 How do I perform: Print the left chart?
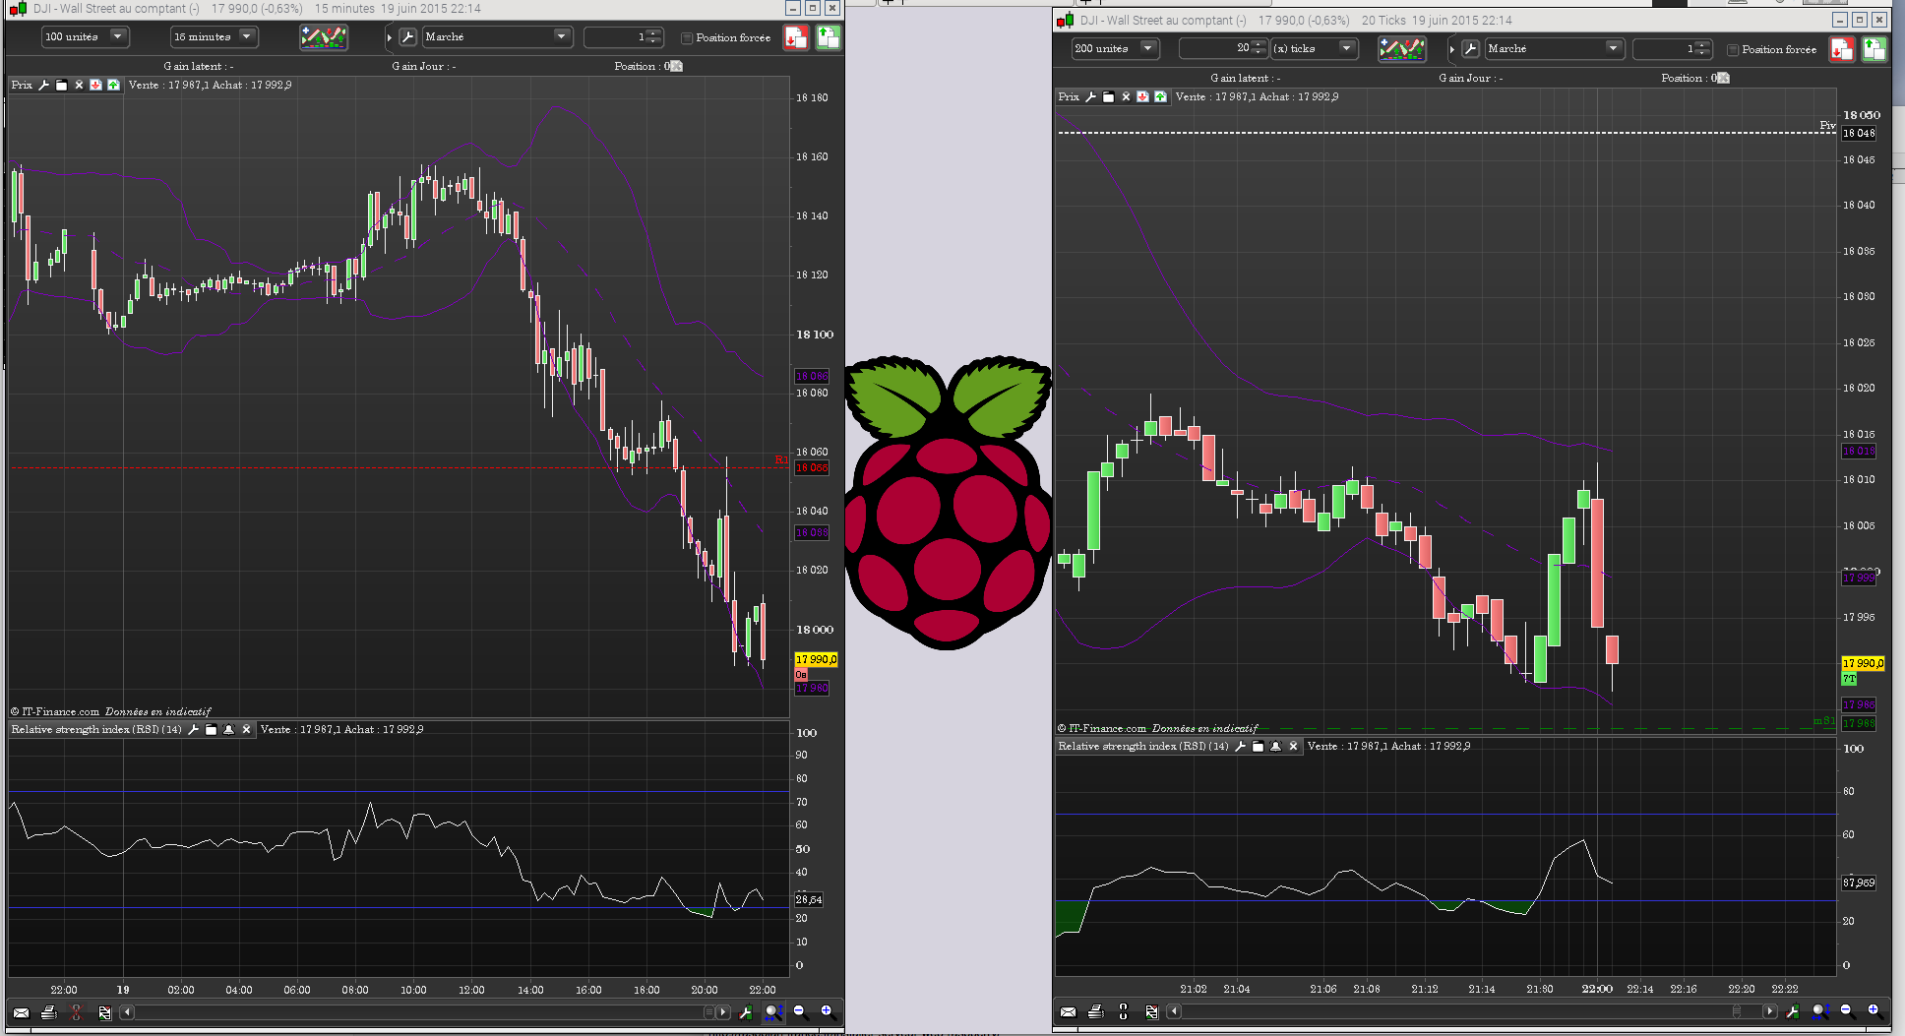pos(48,1012)
